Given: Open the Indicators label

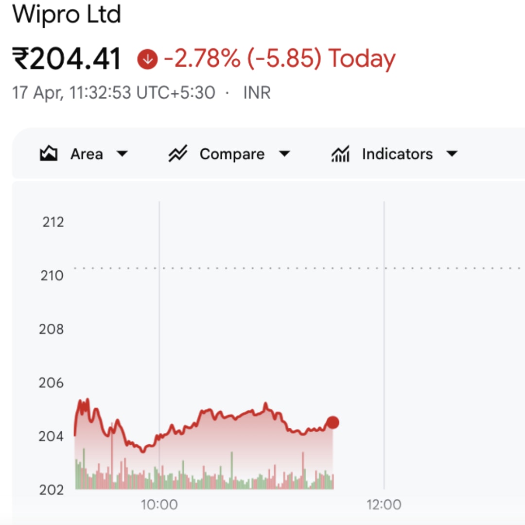Looking at the screenshot, I should coord(397,155).
